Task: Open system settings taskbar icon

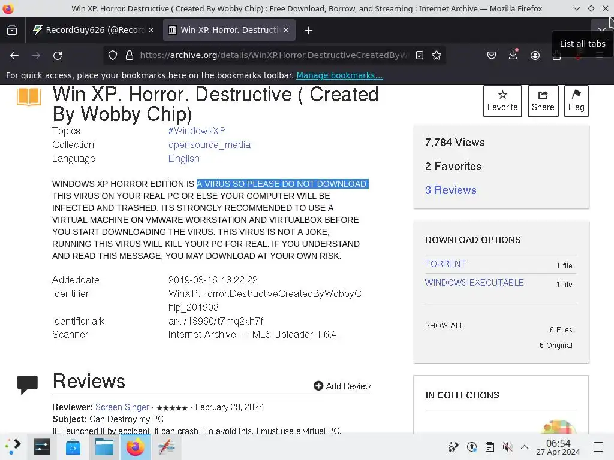Action: pos(42,447)
